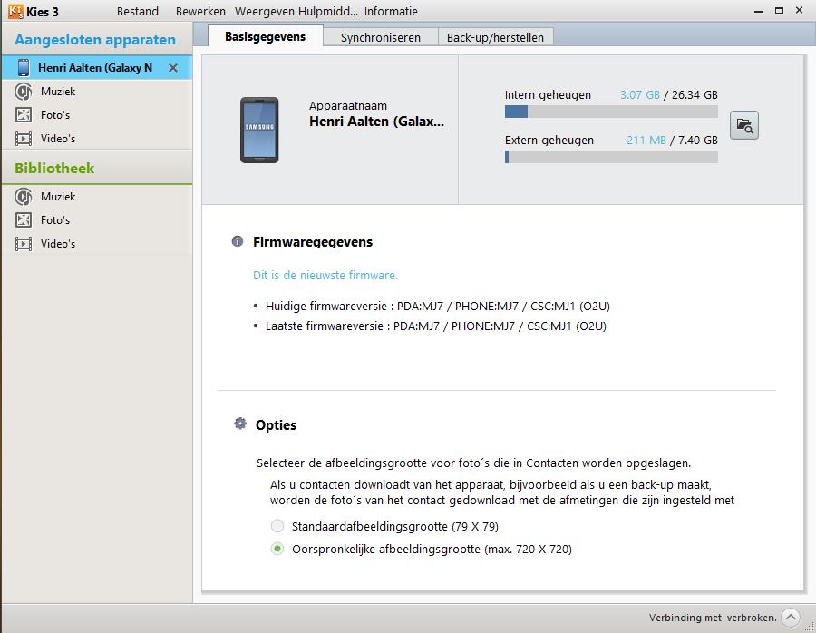Select Oorspronkelijke afbeeldingsgrootte radio button

tap(277, 549)
